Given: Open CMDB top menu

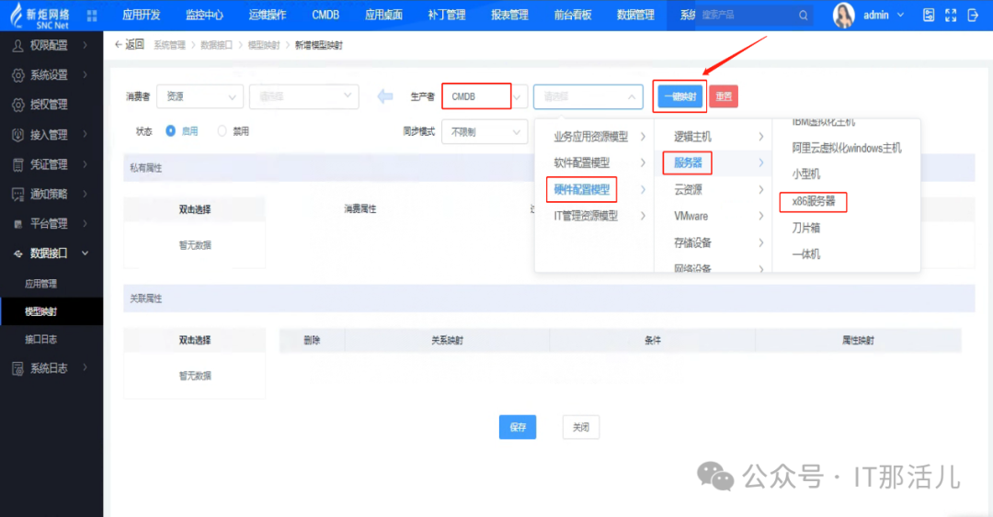Looking at the screenshot, I should coord(325,16).
